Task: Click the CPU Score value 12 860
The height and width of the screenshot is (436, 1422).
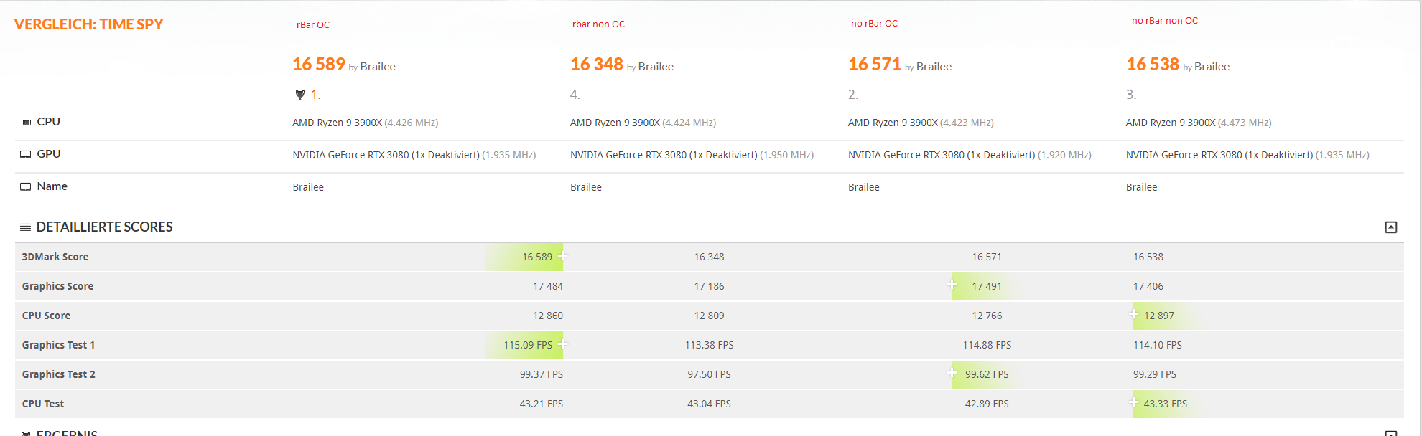Action: click(548, 316)
